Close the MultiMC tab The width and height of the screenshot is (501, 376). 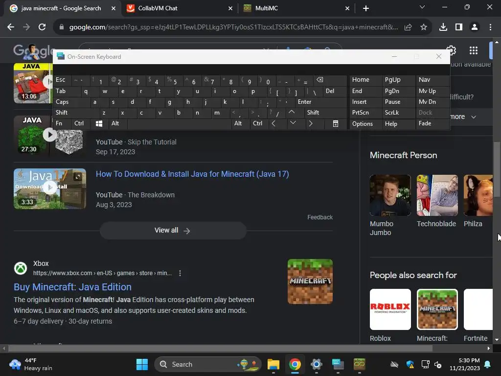pyautogui.click(x=347, y=9)
